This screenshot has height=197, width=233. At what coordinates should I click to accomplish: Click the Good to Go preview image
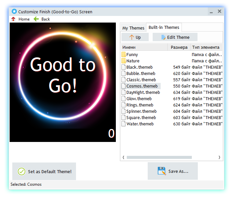point(63,82)
